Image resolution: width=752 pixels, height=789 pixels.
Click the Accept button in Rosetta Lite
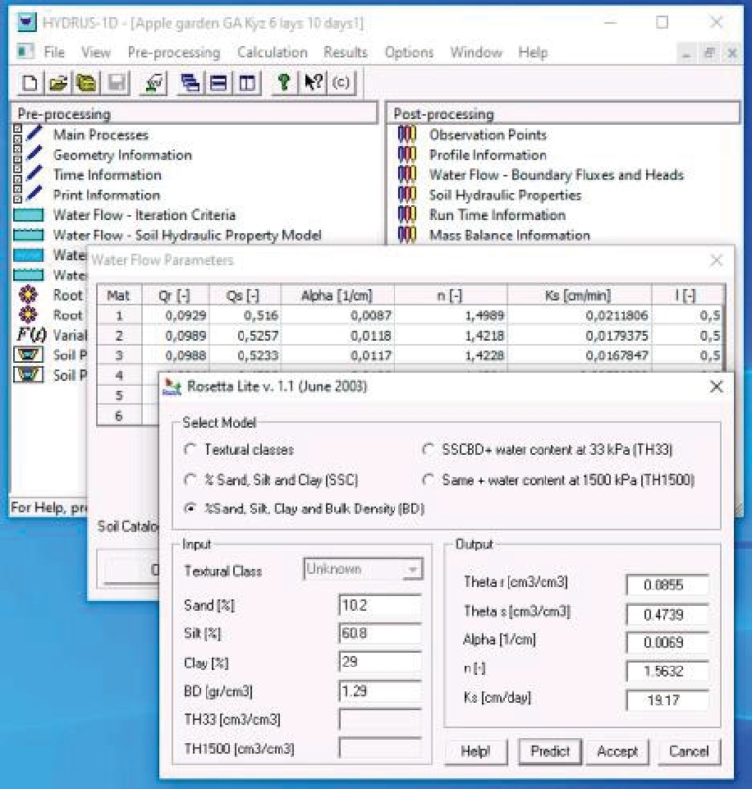(x=617, y=751)
